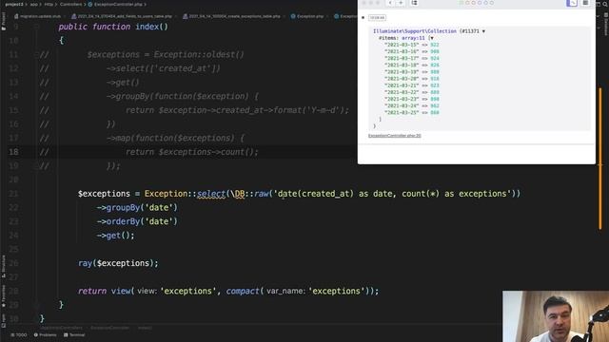Click ->groupBy('date') on line 22
This screenshot has width=609, height=342.
(137, 207)
